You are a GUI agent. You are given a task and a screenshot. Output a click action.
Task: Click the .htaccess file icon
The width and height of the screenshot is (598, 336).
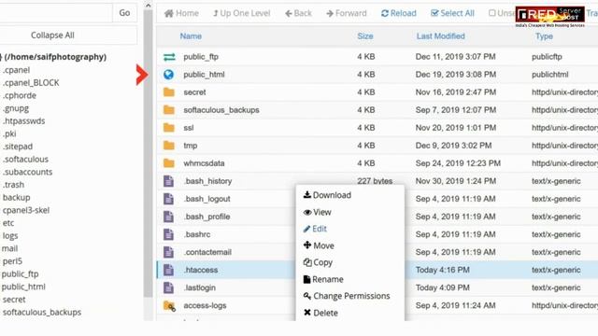(x=168, y=270)
